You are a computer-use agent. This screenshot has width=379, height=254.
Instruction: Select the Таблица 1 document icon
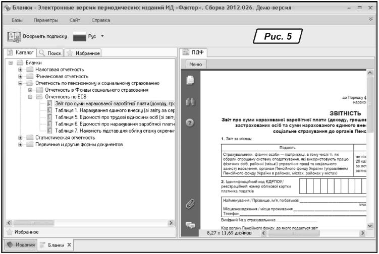tap(49, 109)
